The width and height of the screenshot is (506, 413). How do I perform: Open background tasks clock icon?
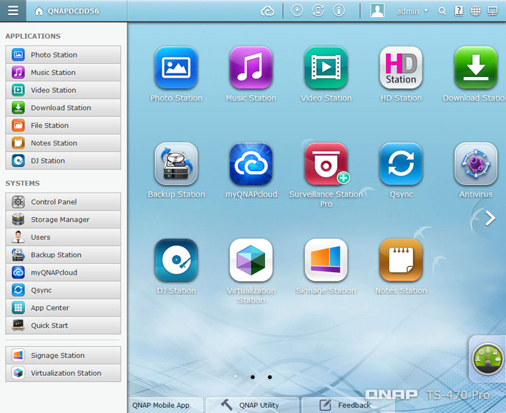(297, 11)
